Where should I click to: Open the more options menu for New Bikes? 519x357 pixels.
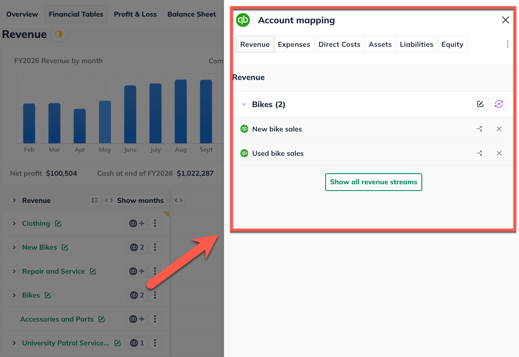[x=155, y=247]
